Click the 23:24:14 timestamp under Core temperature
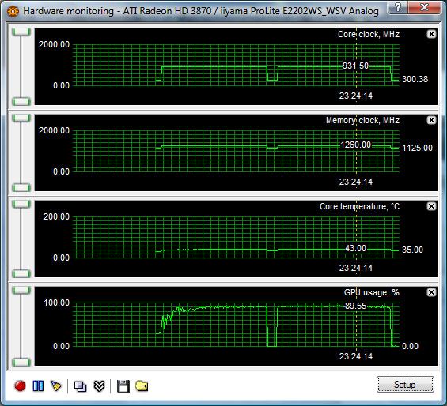Viewport: 447px width, 406px height. (x=356, y=268)
